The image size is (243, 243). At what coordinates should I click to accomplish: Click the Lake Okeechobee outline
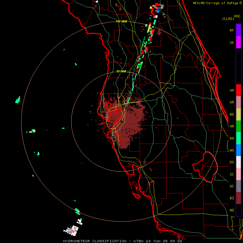point(205,167)
